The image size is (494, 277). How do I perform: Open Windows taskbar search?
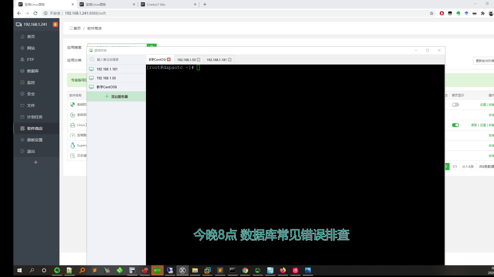[32, 270]
